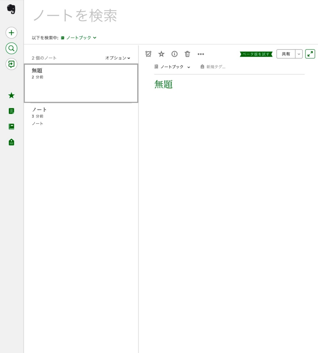This screenshot has height=353, width=318.
Task: Open the search magnifier icon in sidebar
Action: pyautogui.click(x=11, y=48)
